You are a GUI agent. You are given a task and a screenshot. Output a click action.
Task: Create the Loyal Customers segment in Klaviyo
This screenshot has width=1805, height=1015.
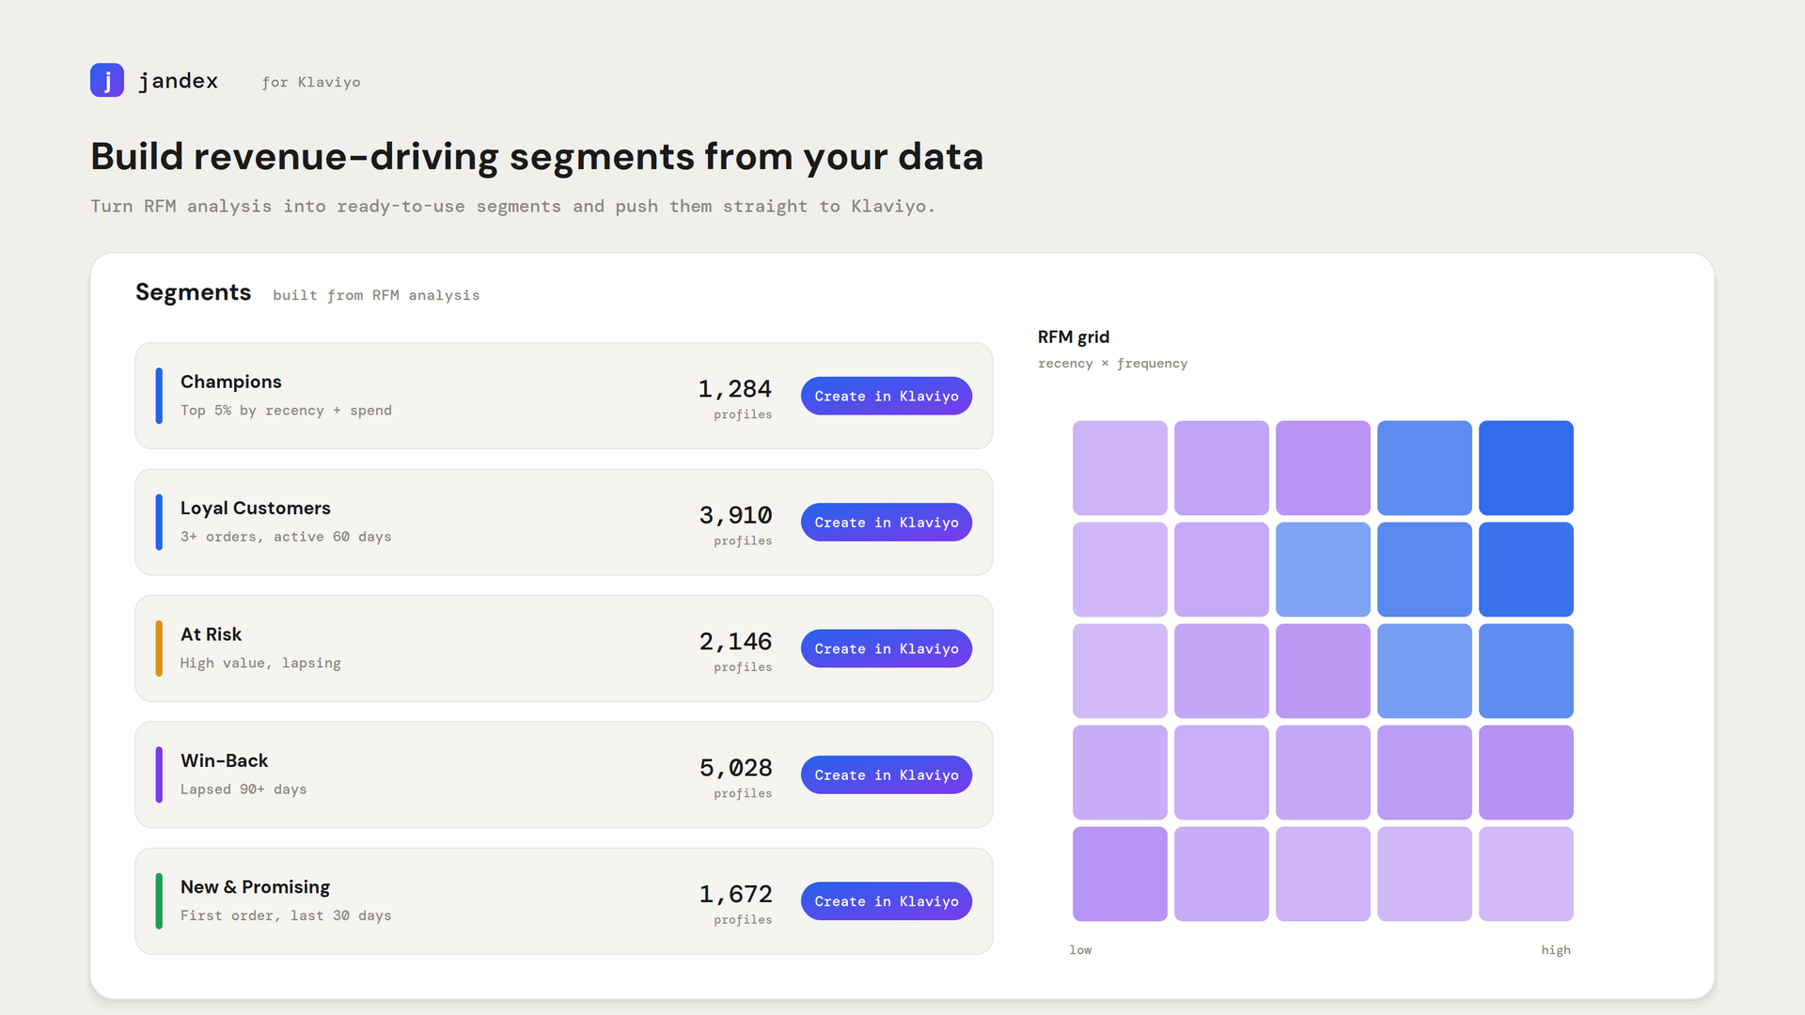click(887, 523)
